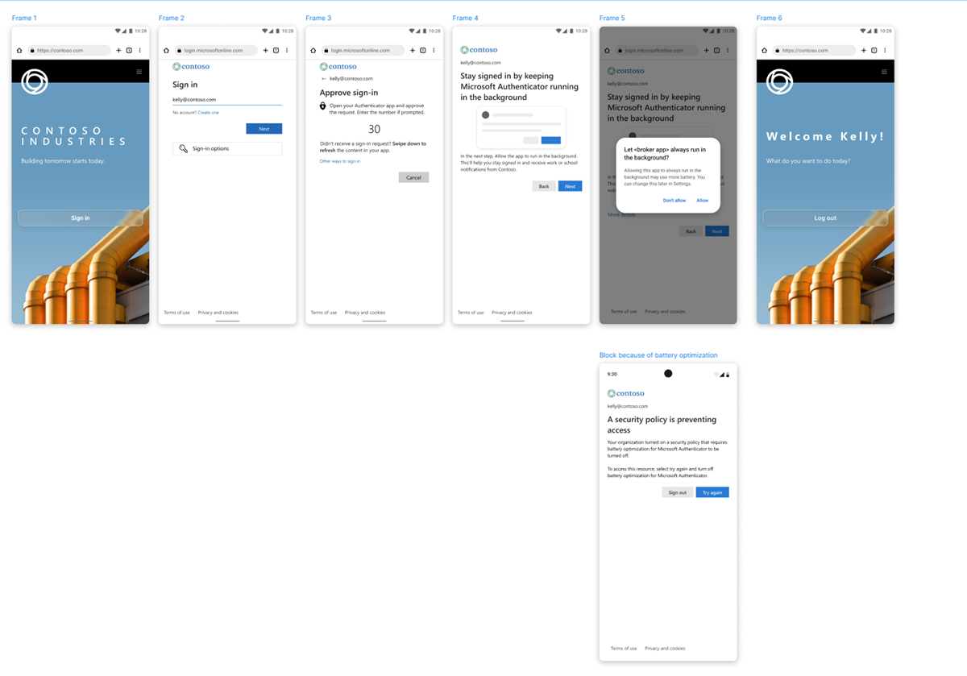Tap the home icon in Frame 6 browser

point(764,50)
